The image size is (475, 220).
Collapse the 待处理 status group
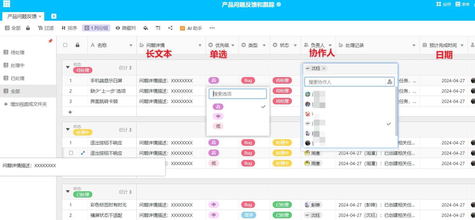click(x=68, y=67)
